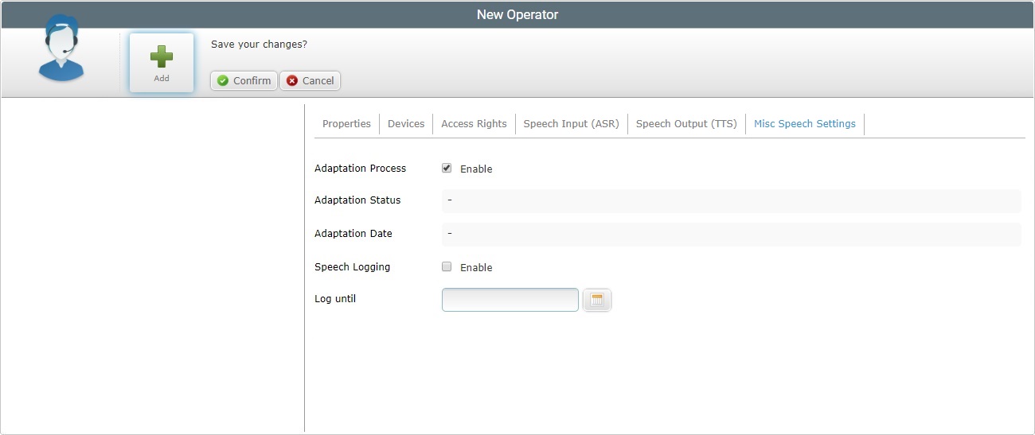Screen dimensions: 1035x435
Task: Click the "Log until" label text
Action: click(335, 299)
